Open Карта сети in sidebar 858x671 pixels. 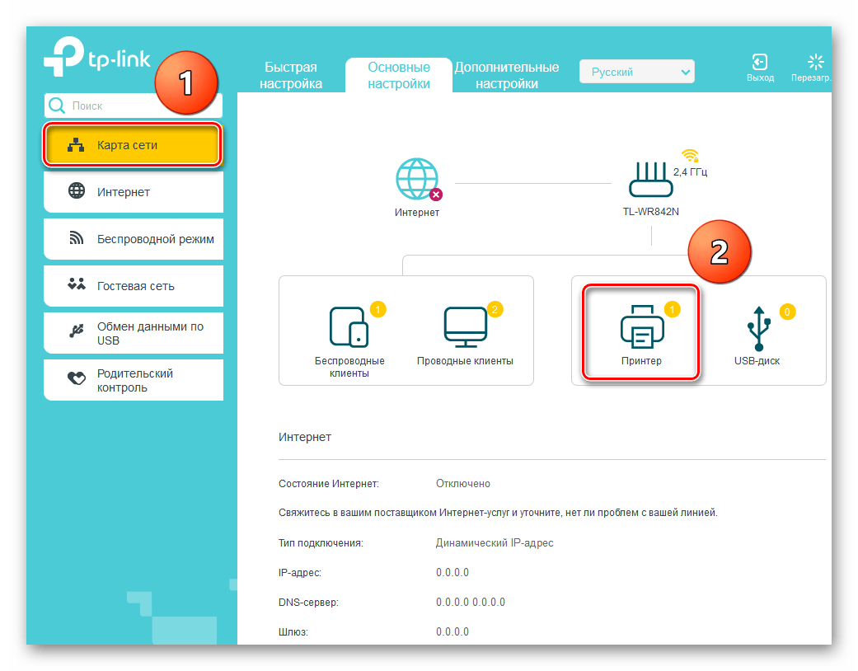point(133,146)
